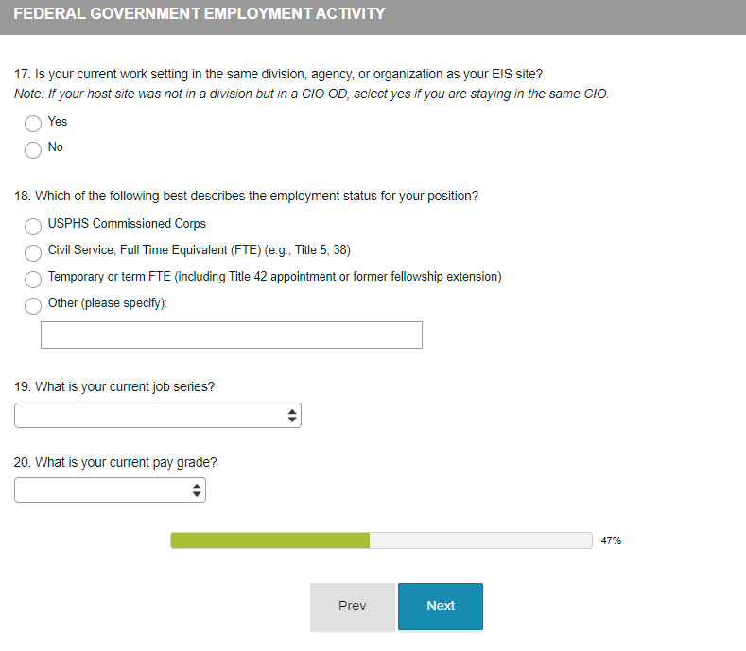Open the current job series dropdown
Image resolution: width=746 pixels, height=651 pixels.
(x=158, y=416)
